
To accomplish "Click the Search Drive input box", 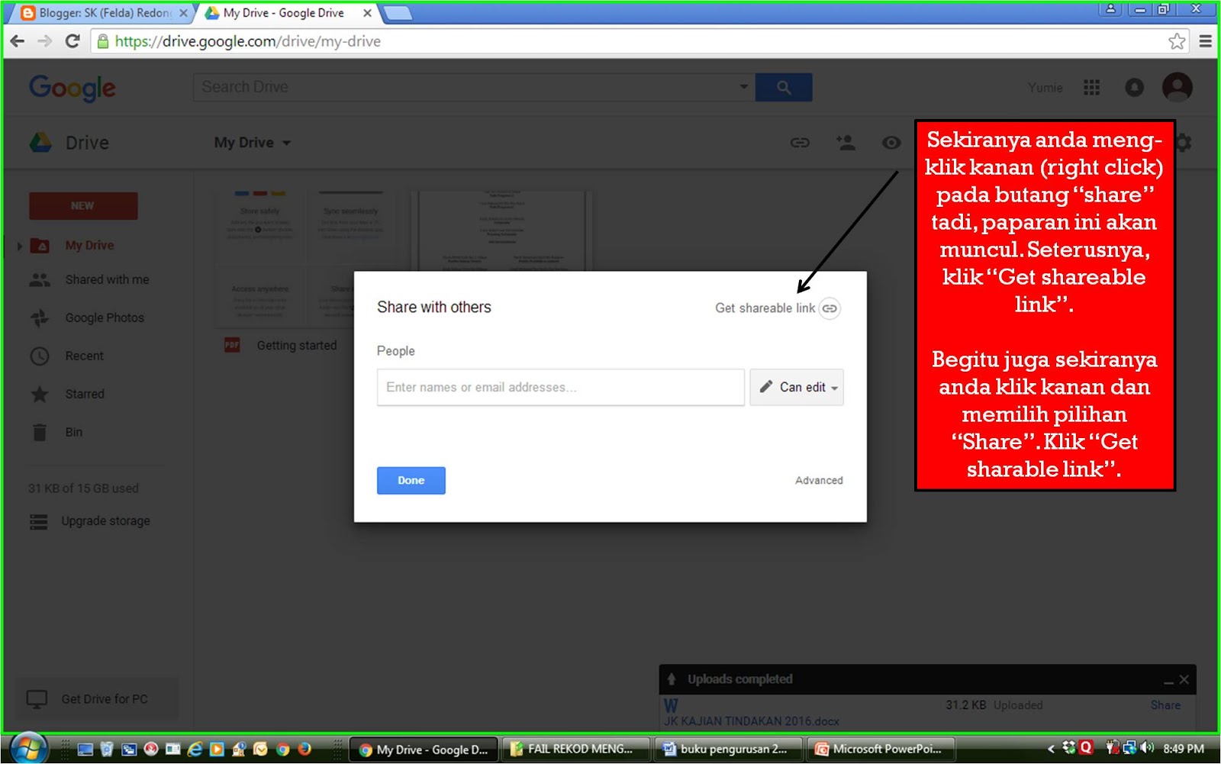I will 466,87.
